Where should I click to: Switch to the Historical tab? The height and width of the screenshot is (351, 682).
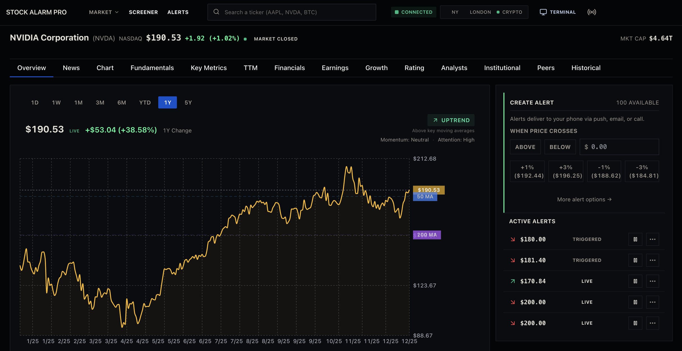(x=586, y=68)
